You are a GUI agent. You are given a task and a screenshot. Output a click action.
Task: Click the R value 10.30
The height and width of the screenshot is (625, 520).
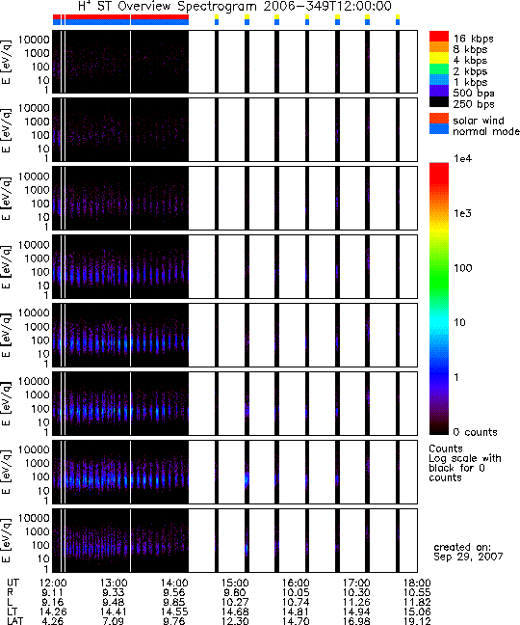[356, 592]
